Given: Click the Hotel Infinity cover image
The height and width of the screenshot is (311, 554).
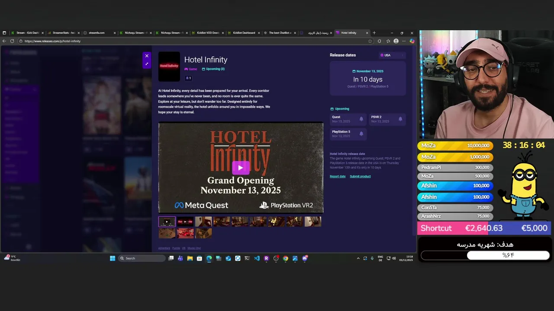Looking at the screenshot, I should click(169, 67).
